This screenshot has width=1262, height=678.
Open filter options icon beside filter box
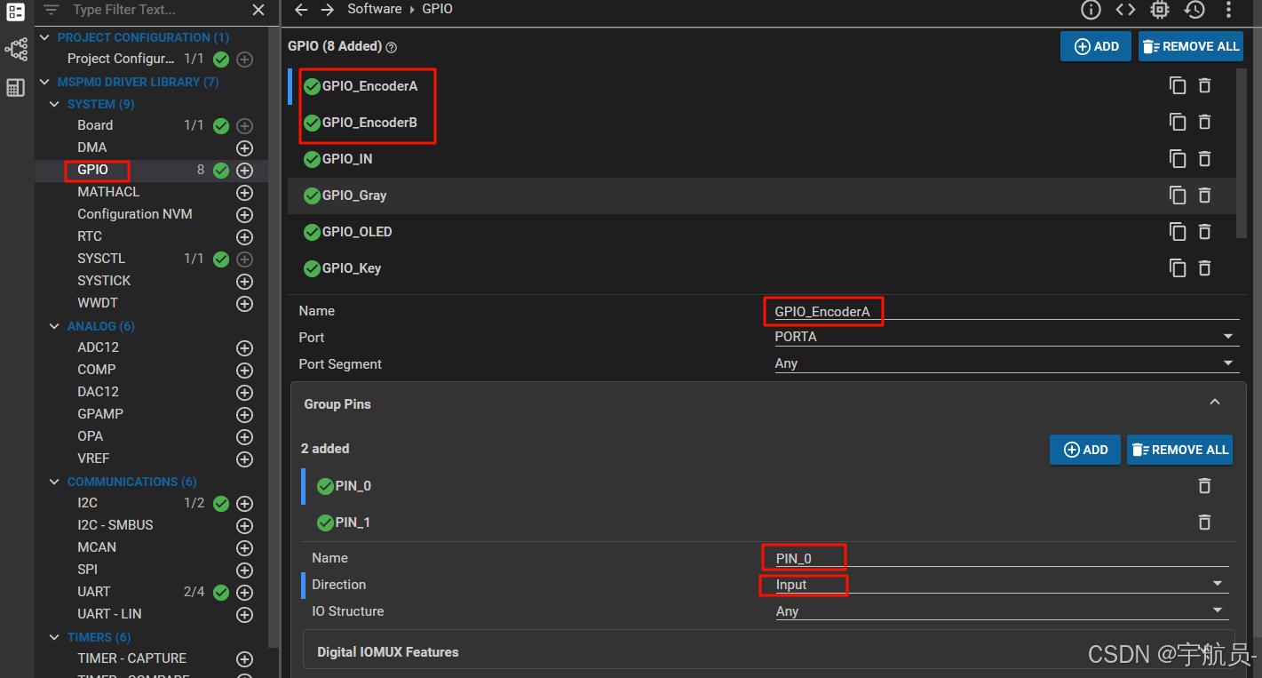(52, 10)
